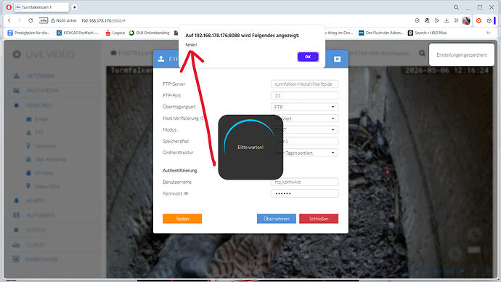Collapse the FEATURES sidebar menu
501x282 pixels.
click(x=38, y=105)
